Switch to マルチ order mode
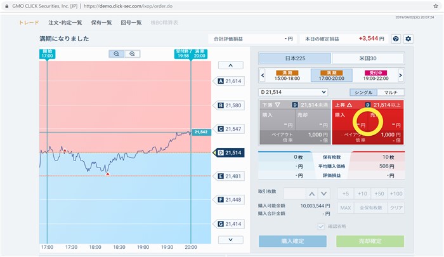Image resolution: width=444 pixels, height=257 pixels. 391,93
